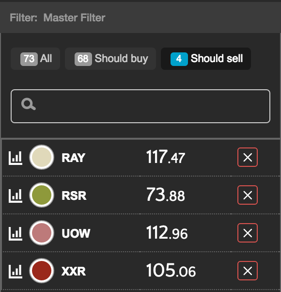
Task: Select the RAY ticker name
Action: click(x=74, y=158)
